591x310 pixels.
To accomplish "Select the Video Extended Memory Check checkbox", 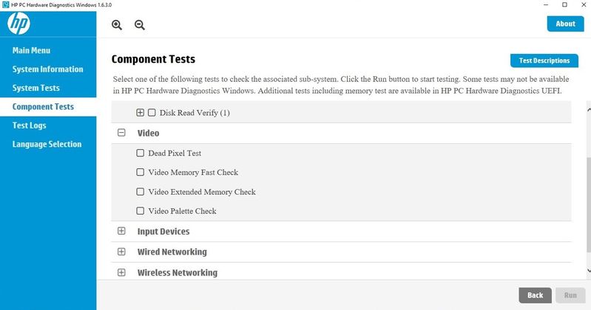I will tap(141, 191).
